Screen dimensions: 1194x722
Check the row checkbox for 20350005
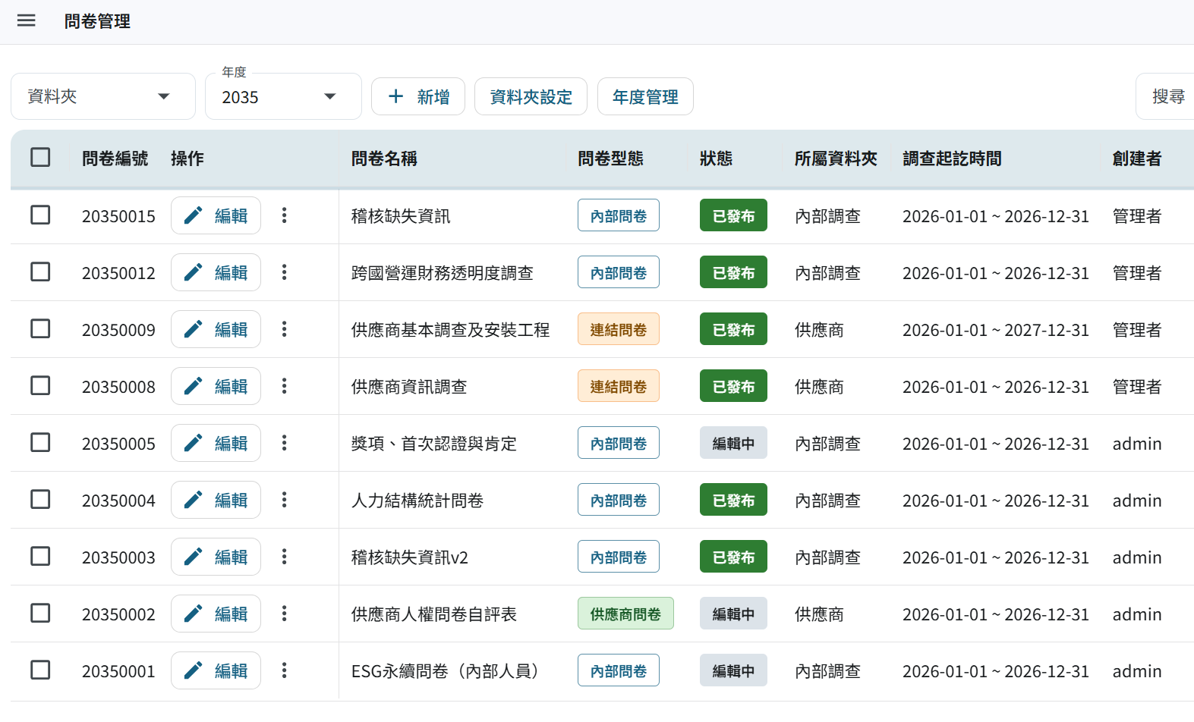click(40, 442)
